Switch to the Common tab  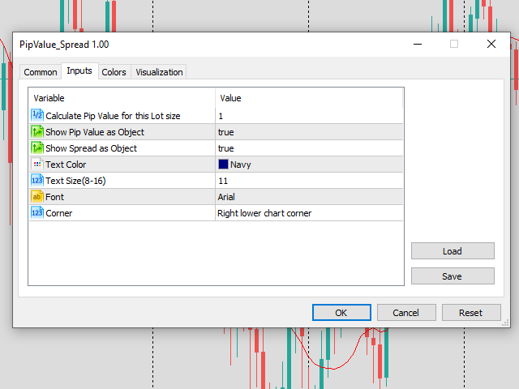pos(41,72)
